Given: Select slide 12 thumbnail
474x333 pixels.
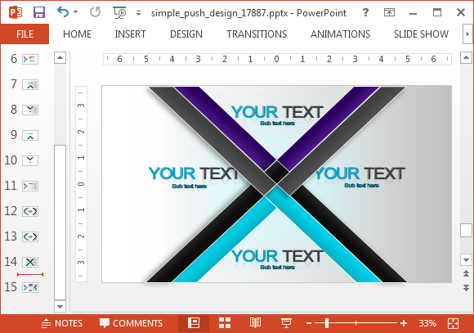Looking at the screenshot, I should click(30, 211).
